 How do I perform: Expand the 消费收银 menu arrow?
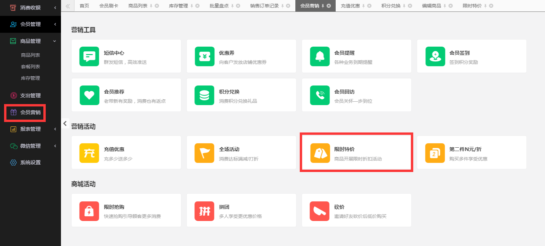tap(55, 7)
